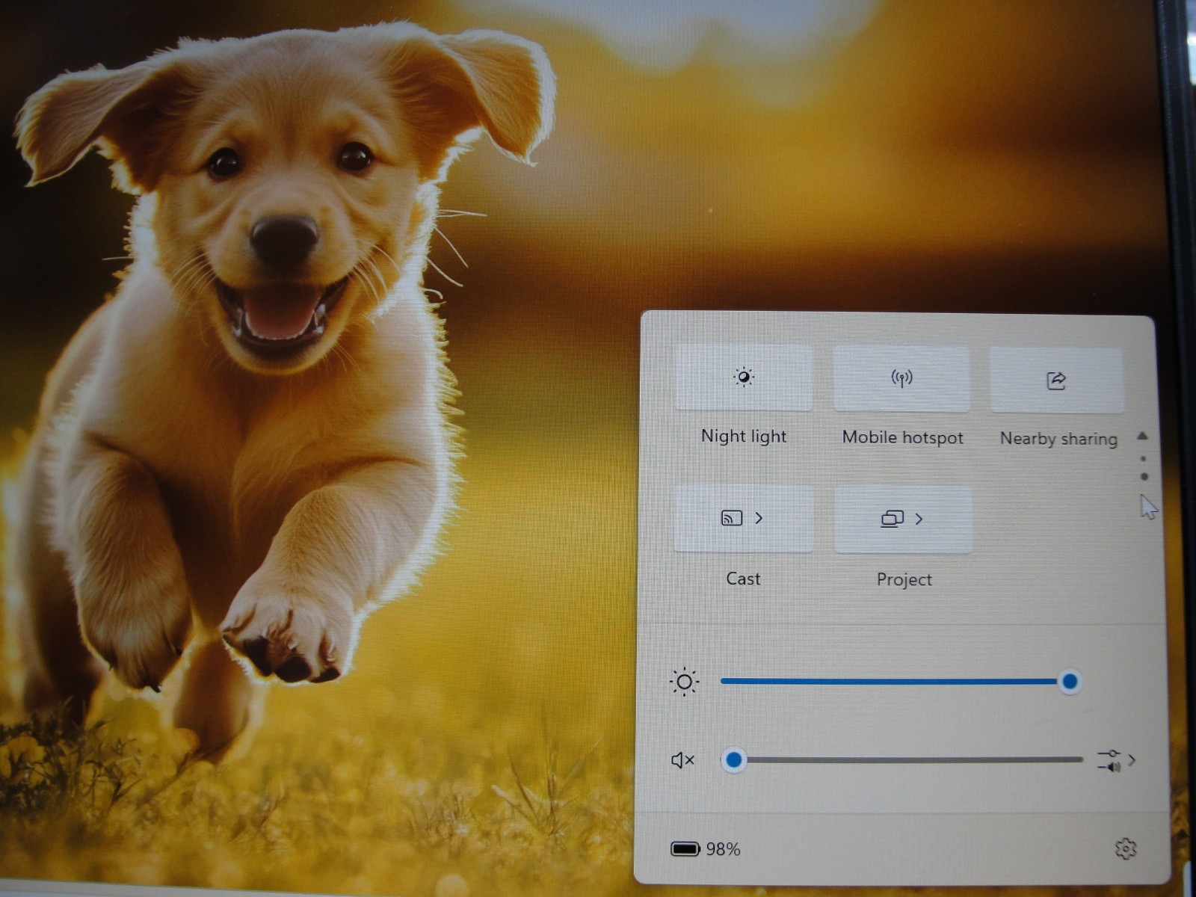
Task: Click the 98% battery percentage text
Action: coord(723,849)
